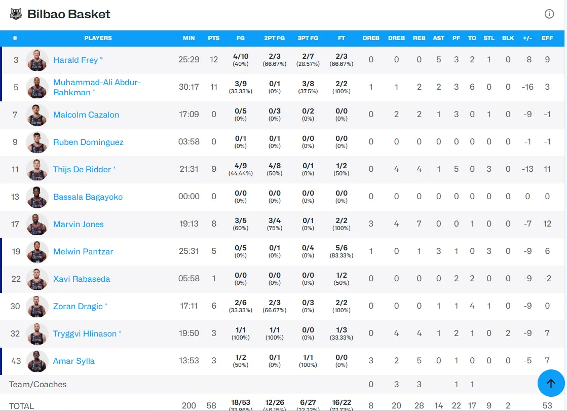
Task: Sort table by BLK column header
Action: coord(508,38)
